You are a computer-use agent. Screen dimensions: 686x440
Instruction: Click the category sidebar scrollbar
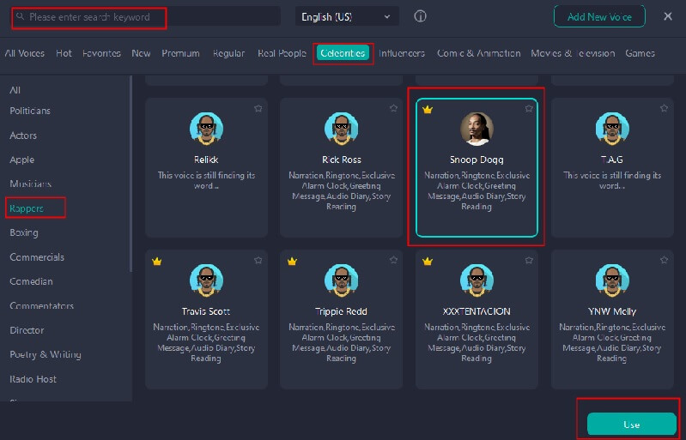pos(131,173)
